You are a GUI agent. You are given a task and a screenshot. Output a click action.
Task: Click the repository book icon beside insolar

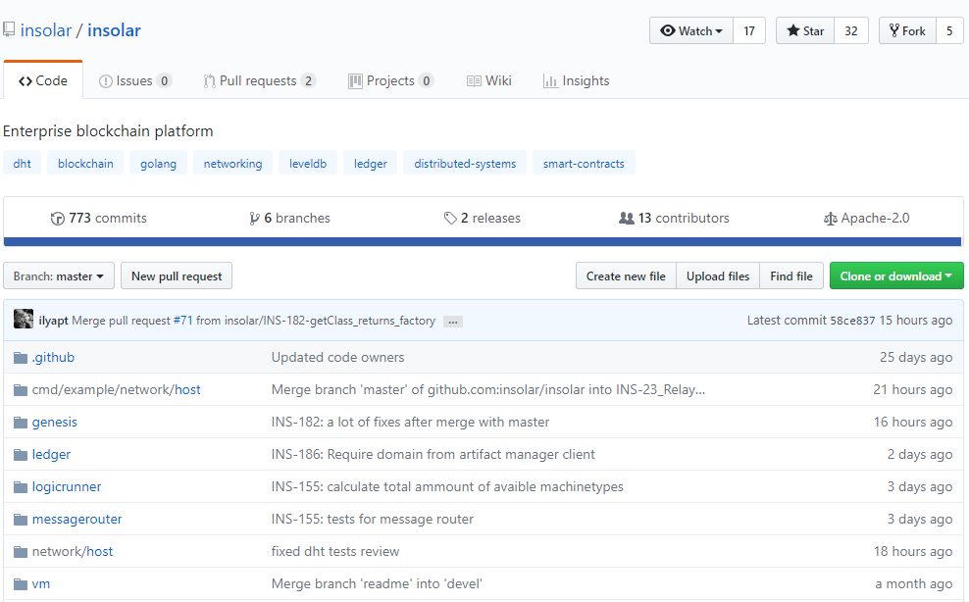9,29
